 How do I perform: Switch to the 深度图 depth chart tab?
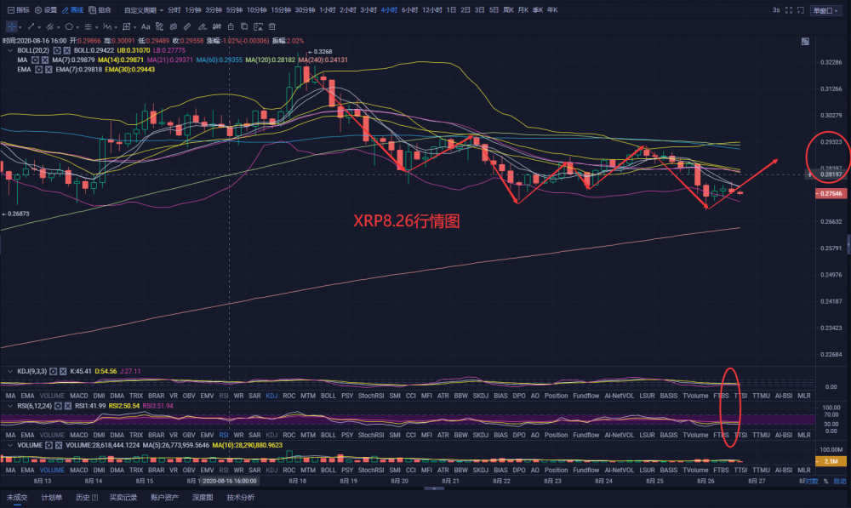pyautogui.click(x=203, y=498)
